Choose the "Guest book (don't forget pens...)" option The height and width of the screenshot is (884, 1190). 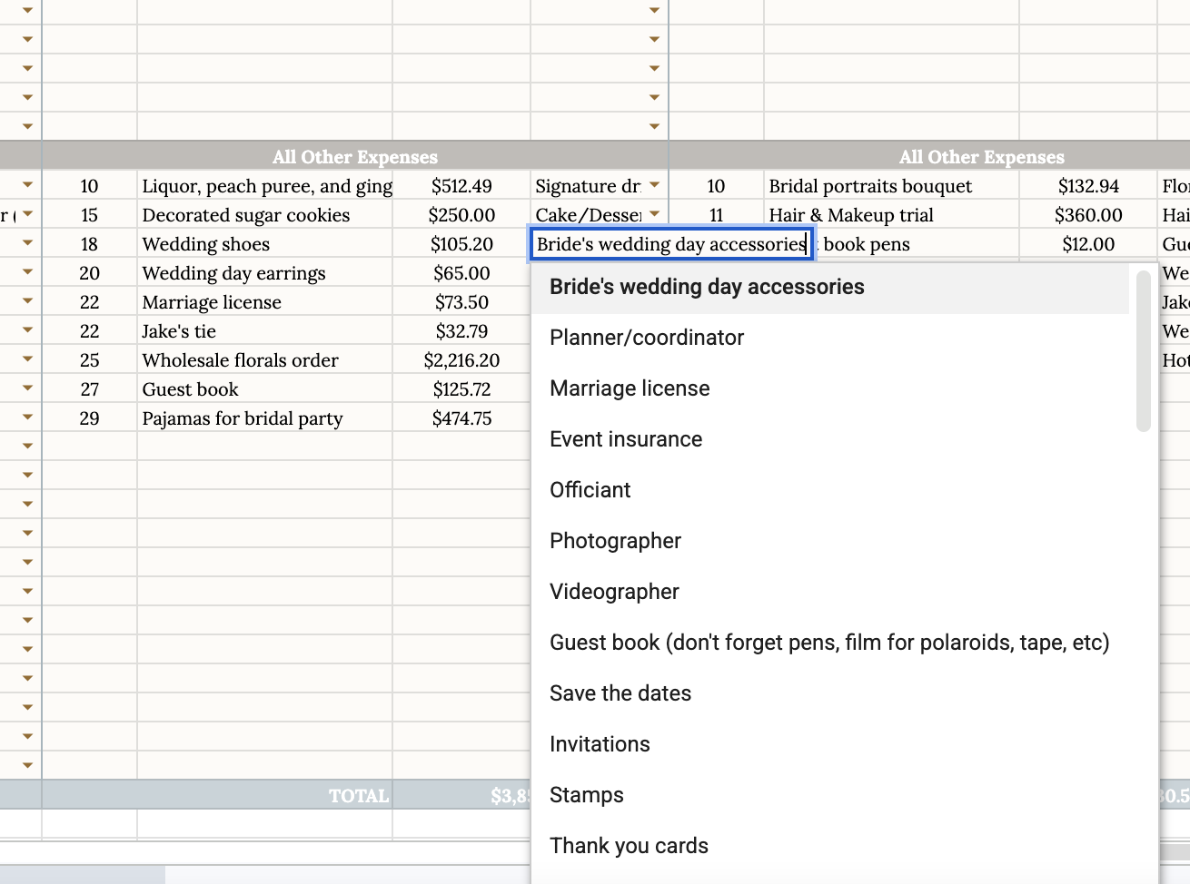[x=829, y=643]
